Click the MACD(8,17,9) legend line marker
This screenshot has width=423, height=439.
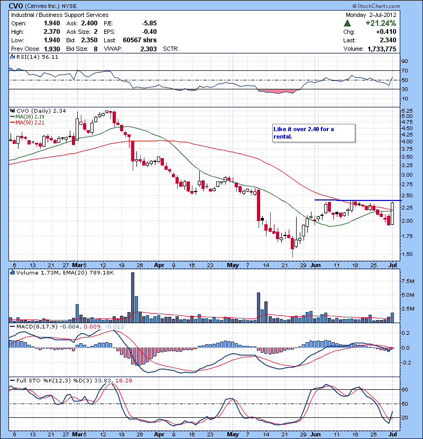pos(12,326)
